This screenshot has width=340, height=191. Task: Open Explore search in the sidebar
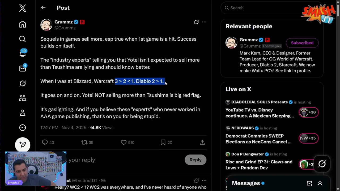23,39
